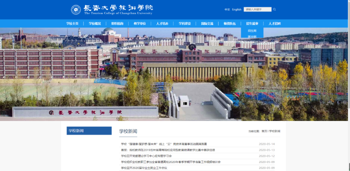350x171 pixels.
Task: Open the 国际交流 menu item
Action: click(x=207, y=24)
